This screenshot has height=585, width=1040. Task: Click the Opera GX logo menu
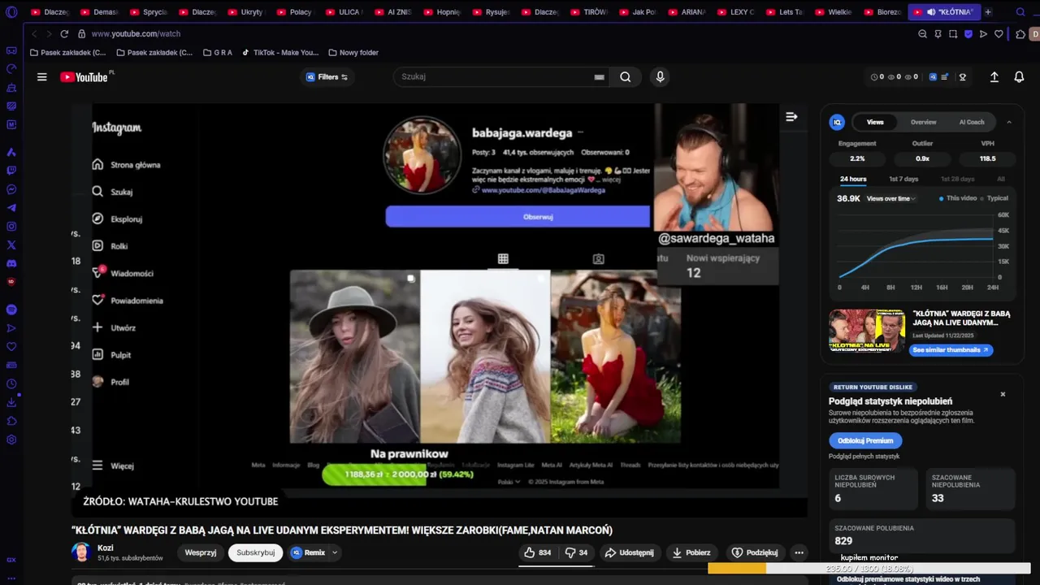[x=11, y=12]
